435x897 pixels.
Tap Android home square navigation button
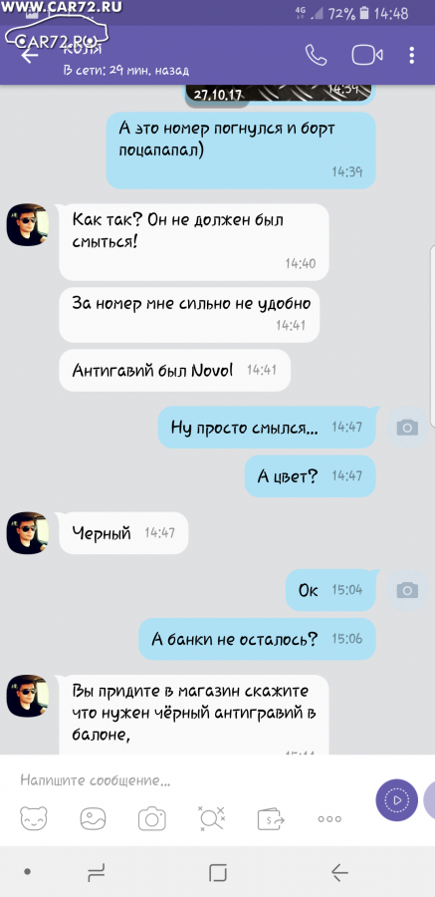point(218,872)
